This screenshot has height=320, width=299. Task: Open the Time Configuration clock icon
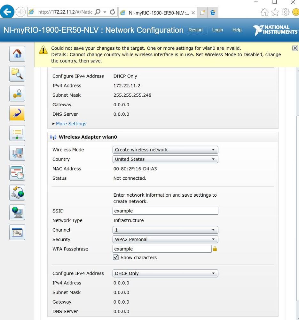(17, 173)
